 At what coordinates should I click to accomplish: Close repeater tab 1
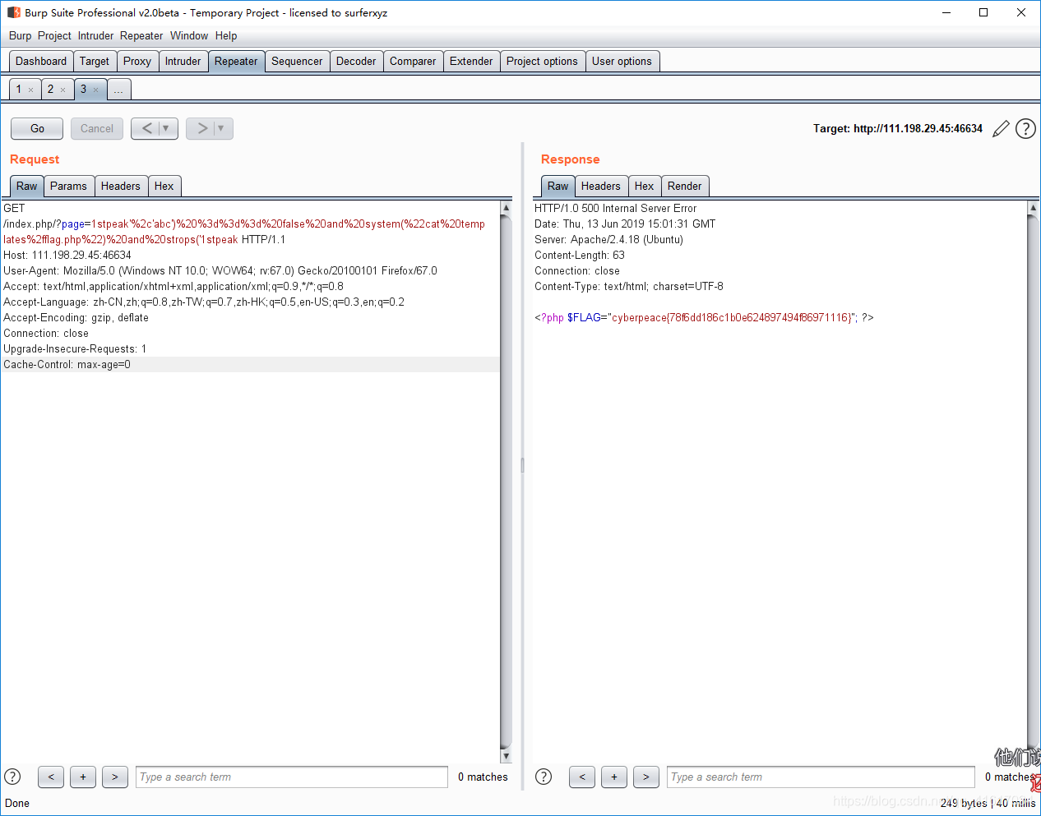(x=30, y=90)
